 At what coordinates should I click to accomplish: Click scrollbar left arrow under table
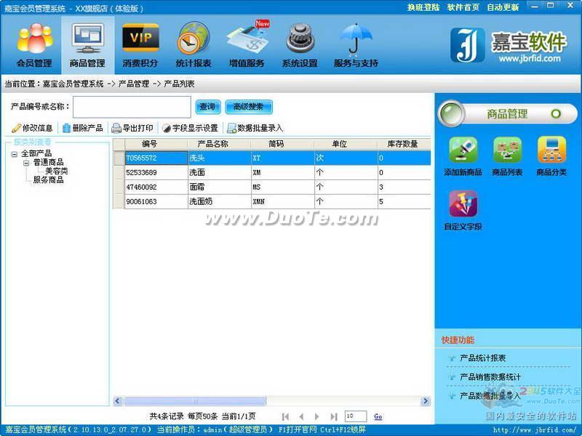118,401
